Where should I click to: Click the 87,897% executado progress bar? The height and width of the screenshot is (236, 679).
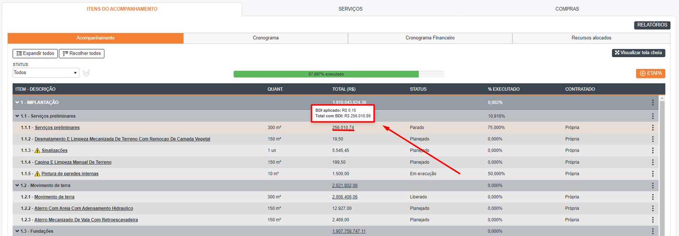pyautogui.click(x=326, y=74)
